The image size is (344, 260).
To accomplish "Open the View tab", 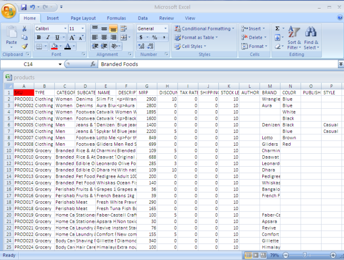I will pos(190,18).
